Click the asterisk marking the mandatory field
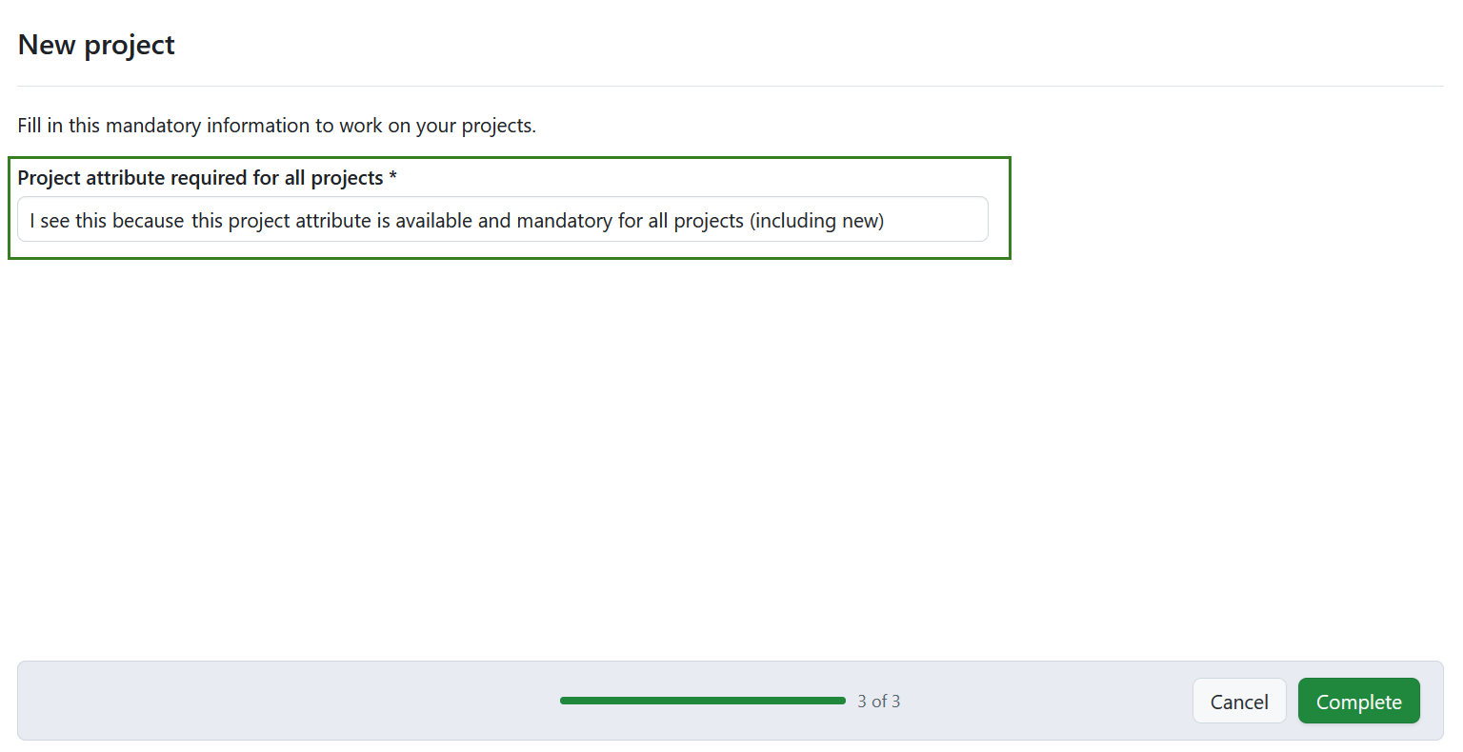Screen dimensions: 1463x752 pyautogui.click(x=393, y=177)
